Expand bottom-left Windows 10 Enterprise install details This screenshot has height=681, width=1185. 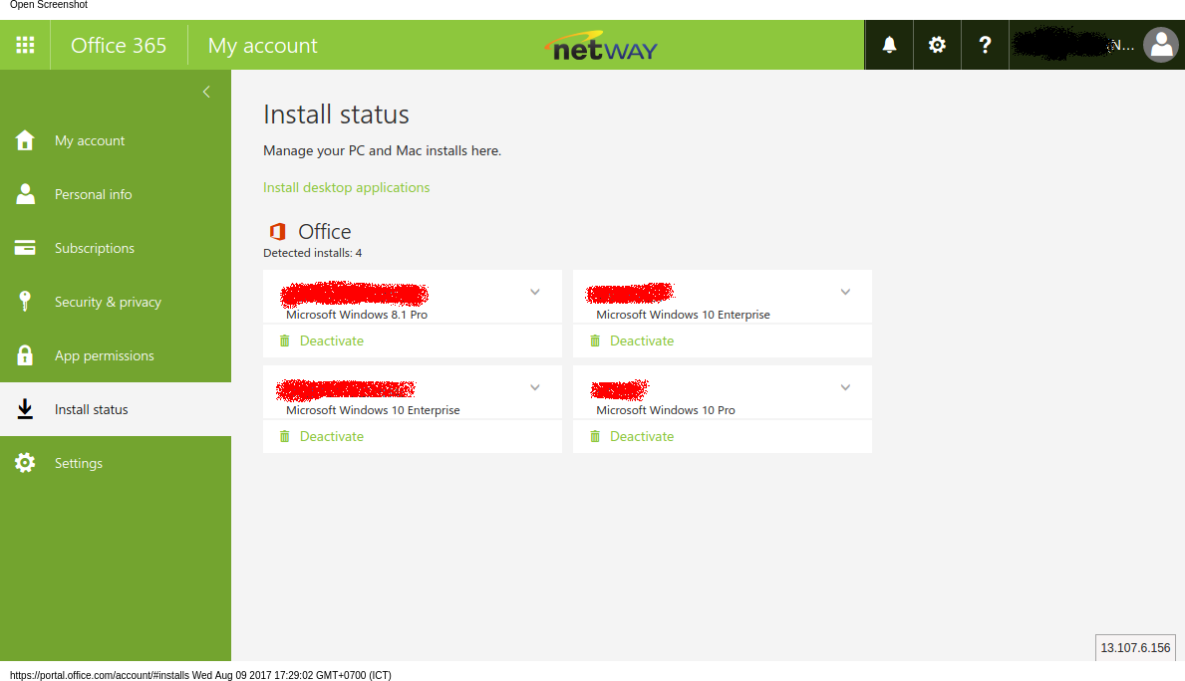tap(535, 387)
